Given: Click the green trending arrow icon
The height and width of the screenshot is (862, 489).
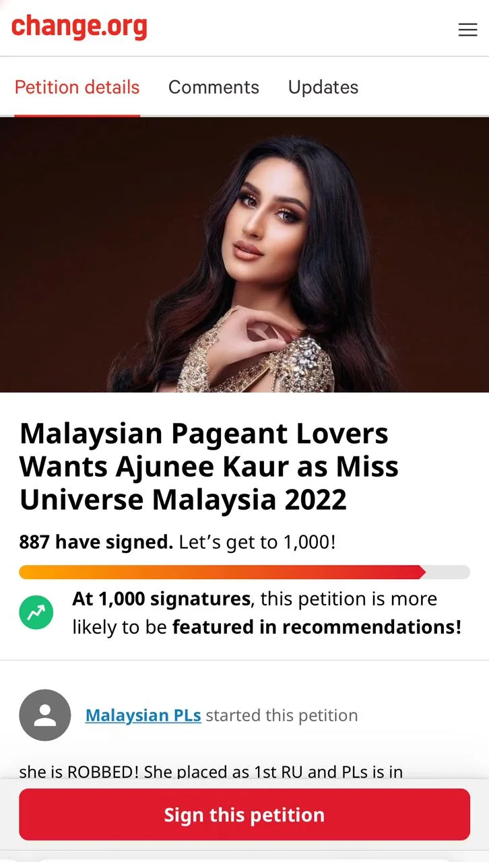Looking at the screenshot, I should [x=36, y=612].
